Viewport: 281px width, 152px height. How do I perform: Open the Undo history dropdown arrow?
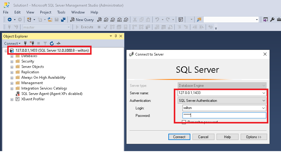pyautogui.click(x=163, y=20)
